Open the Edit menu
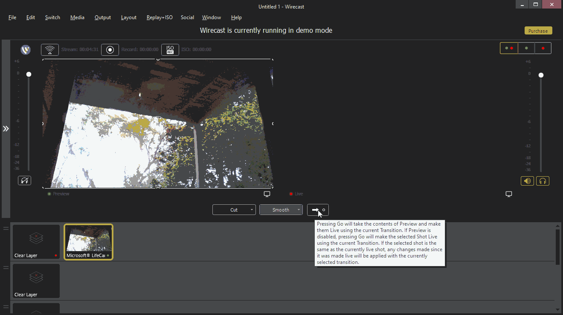563x315 pixels. coord(31,17)
